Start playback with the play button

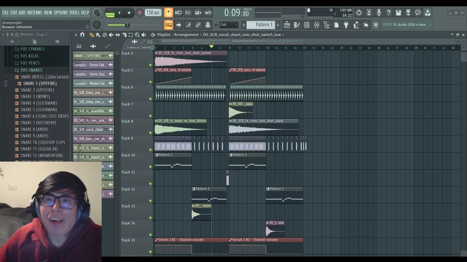119,13
